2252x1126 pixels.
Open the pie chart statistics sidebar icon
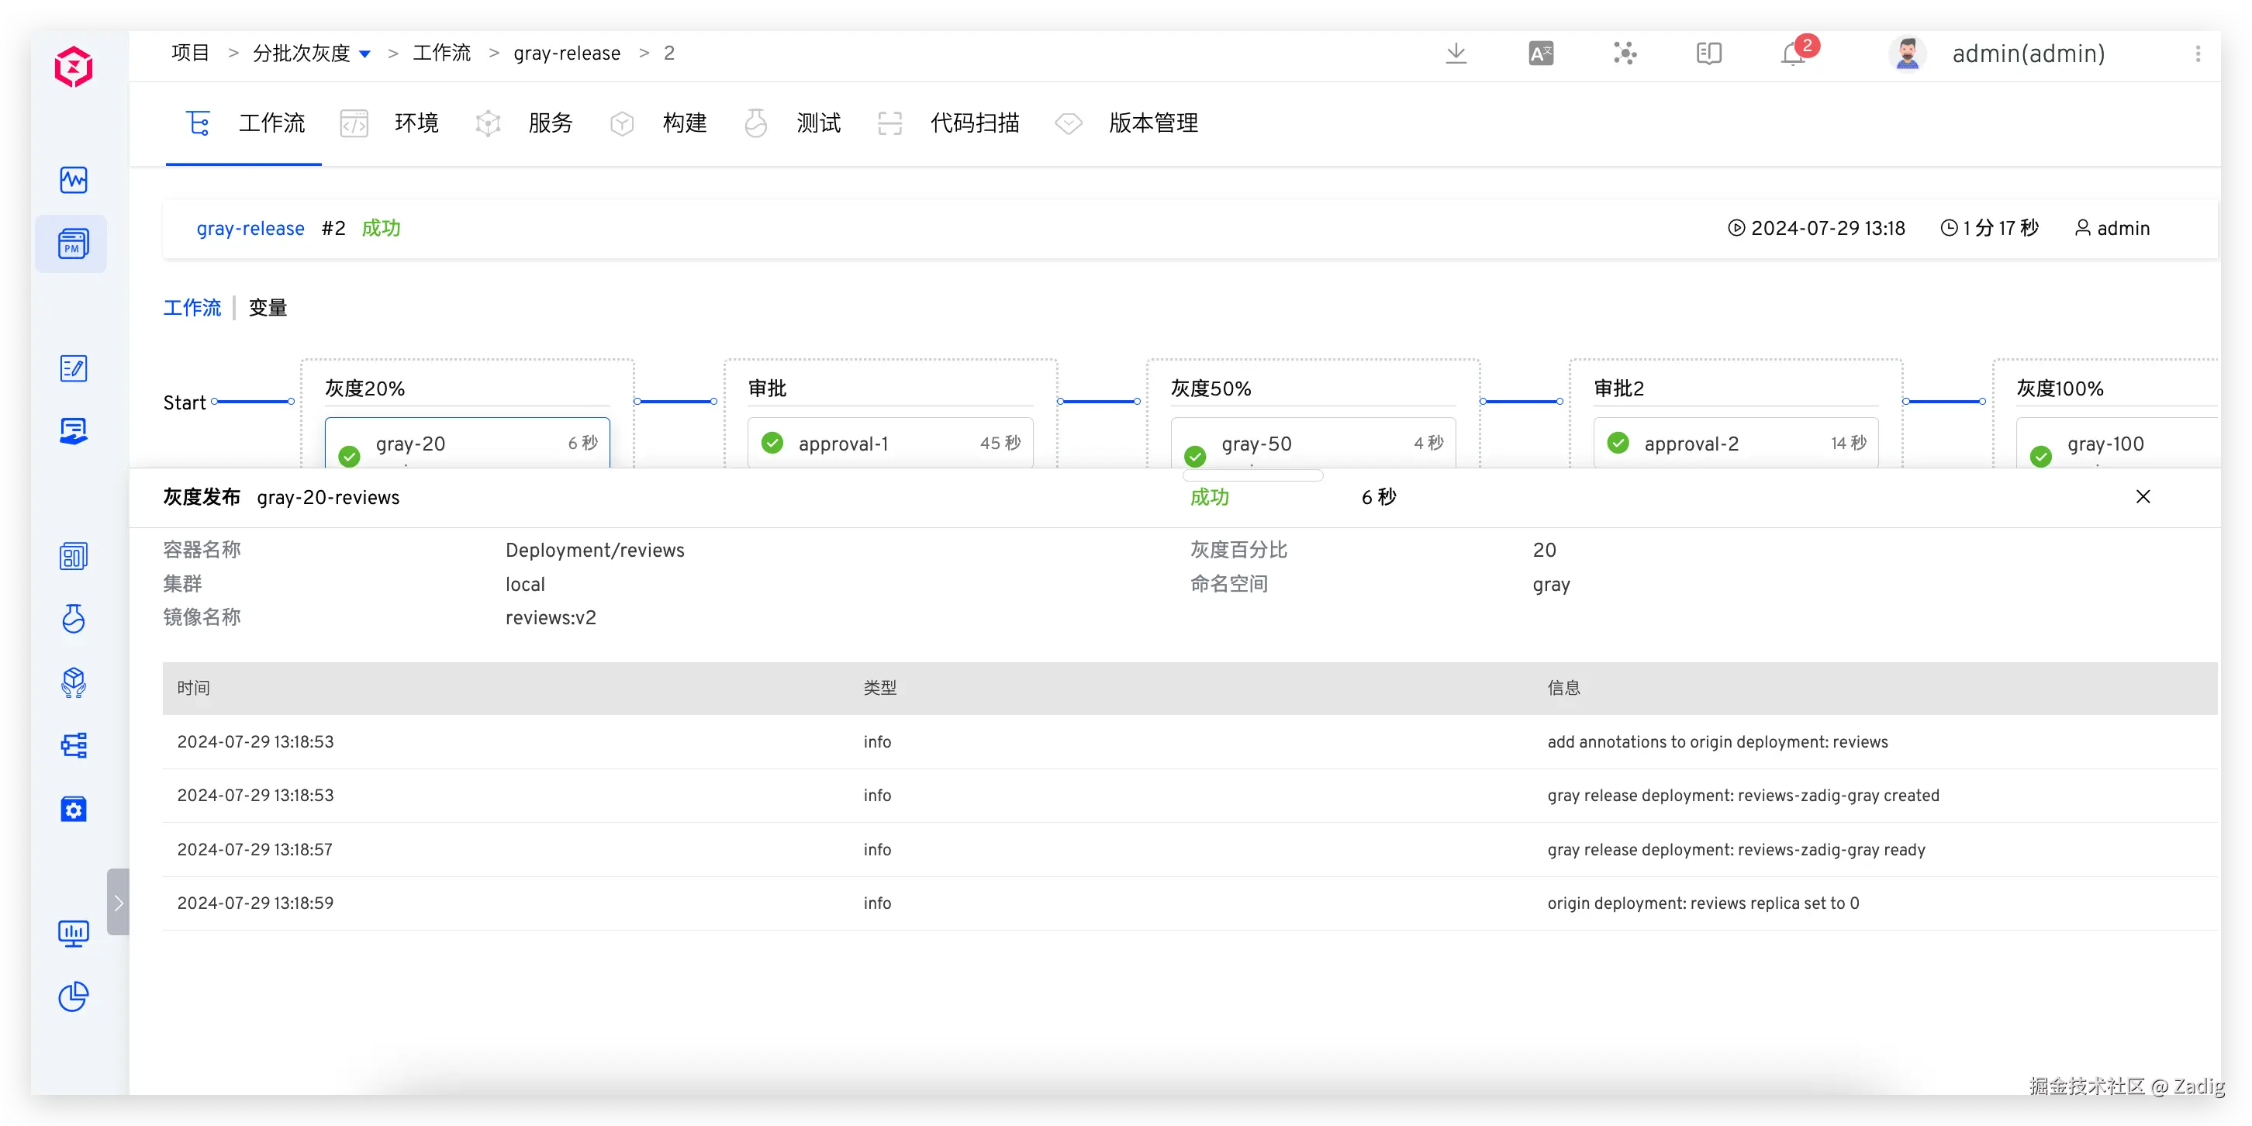click(74, 996)
